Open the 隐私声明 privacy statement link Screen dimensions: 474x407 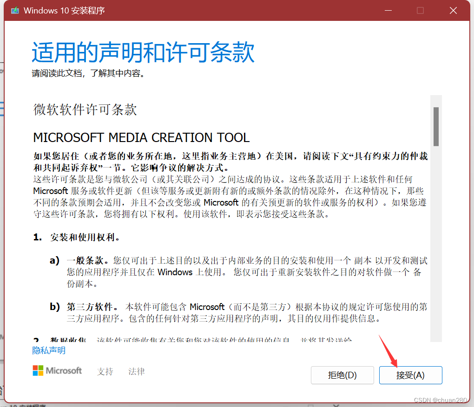tap(48, 351)
